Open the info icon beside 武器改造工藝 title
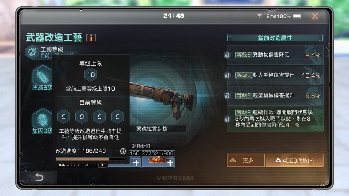 click(x=91, y=38)
